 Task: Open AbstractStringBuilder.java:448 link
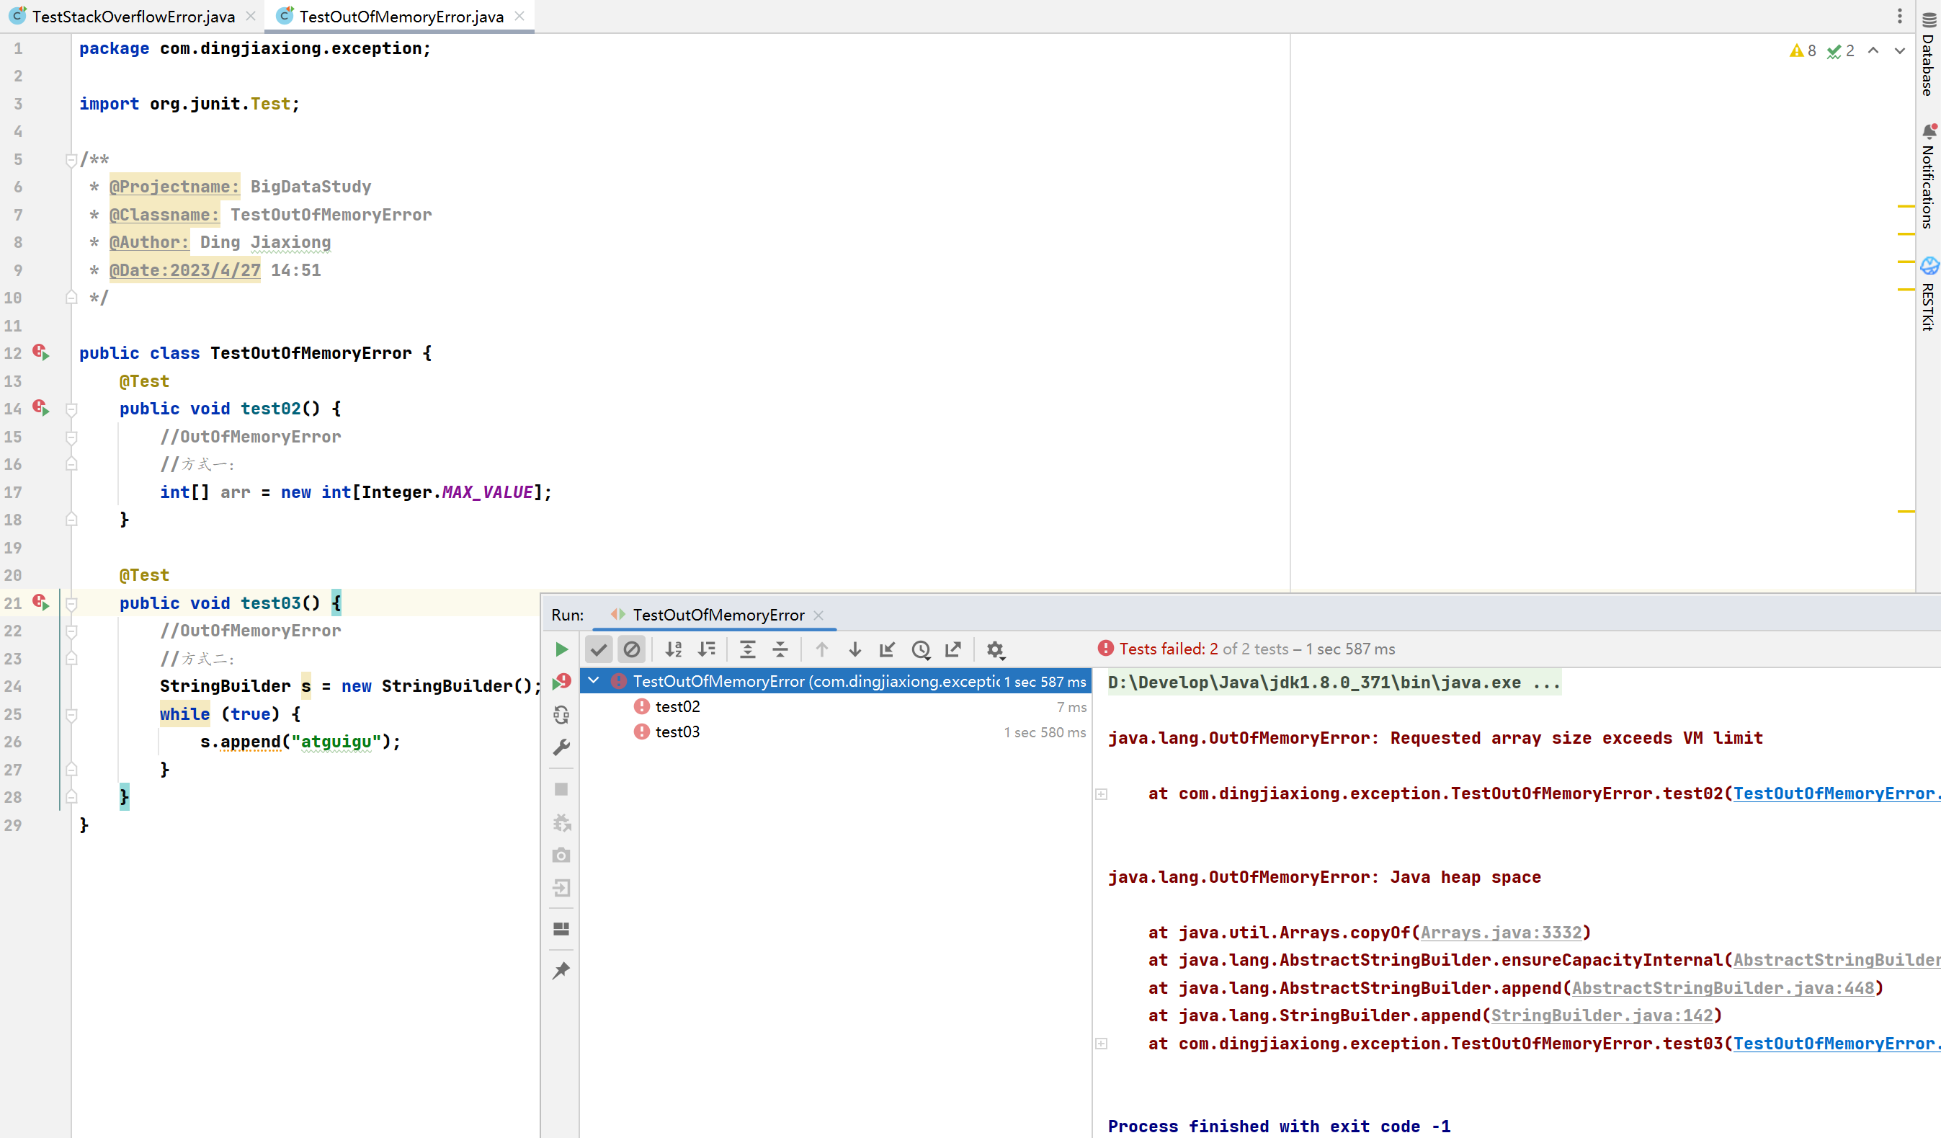tap(1723, 988)
